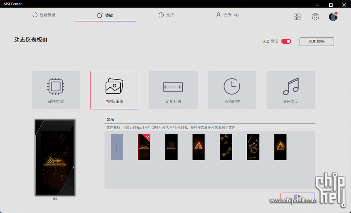Choose the 系统时钟 system clock tile
The image size is (351, 213).
[232, 90]
